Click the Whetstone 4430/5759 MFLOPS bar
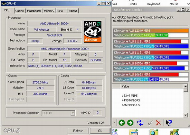190x135 pixels. click(151, 35)
